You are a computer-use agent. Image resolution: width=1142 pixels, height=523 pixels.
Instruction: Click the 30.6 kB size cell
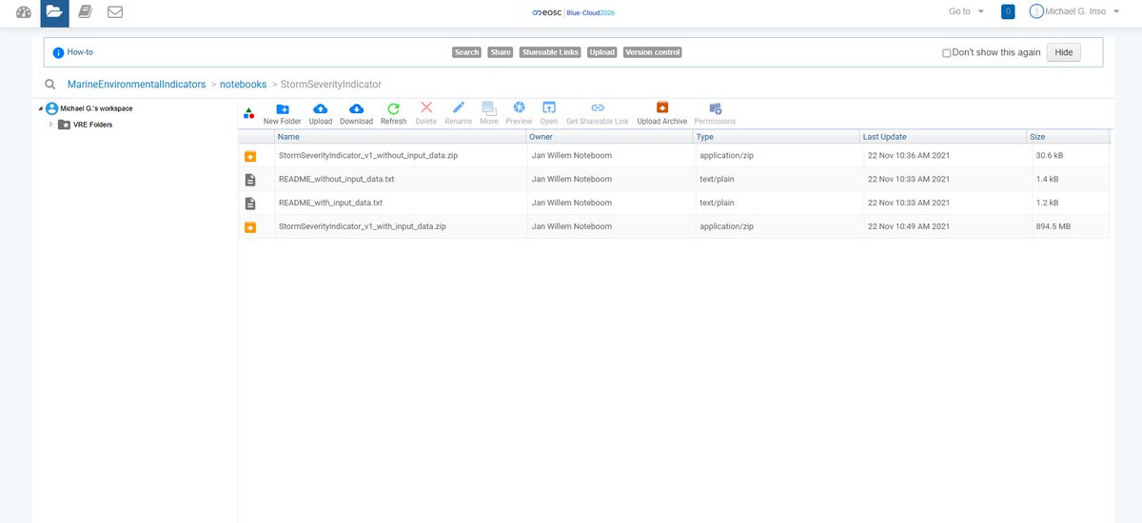(x=1051, y=155)
